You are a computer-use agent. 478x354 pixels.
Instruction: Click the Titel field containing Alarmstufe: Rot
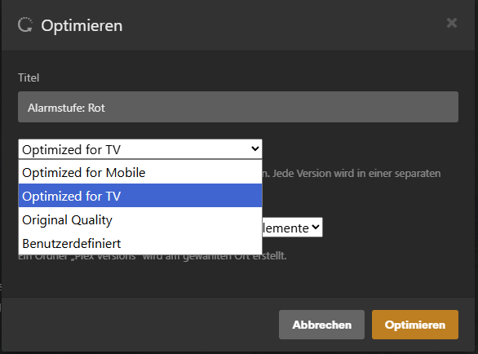238,107
